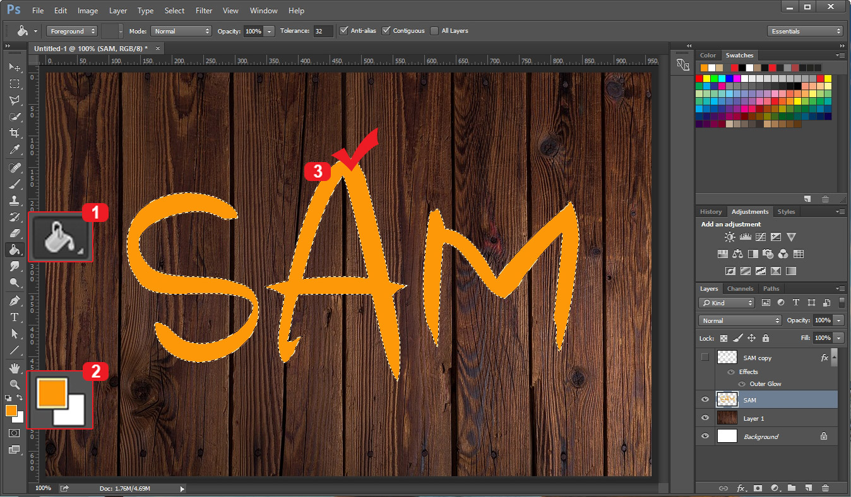Uncheck the Contiguous checkbox
Image resolution: width=851 pixels, height=497 pixels.
(x=386, y=30)
